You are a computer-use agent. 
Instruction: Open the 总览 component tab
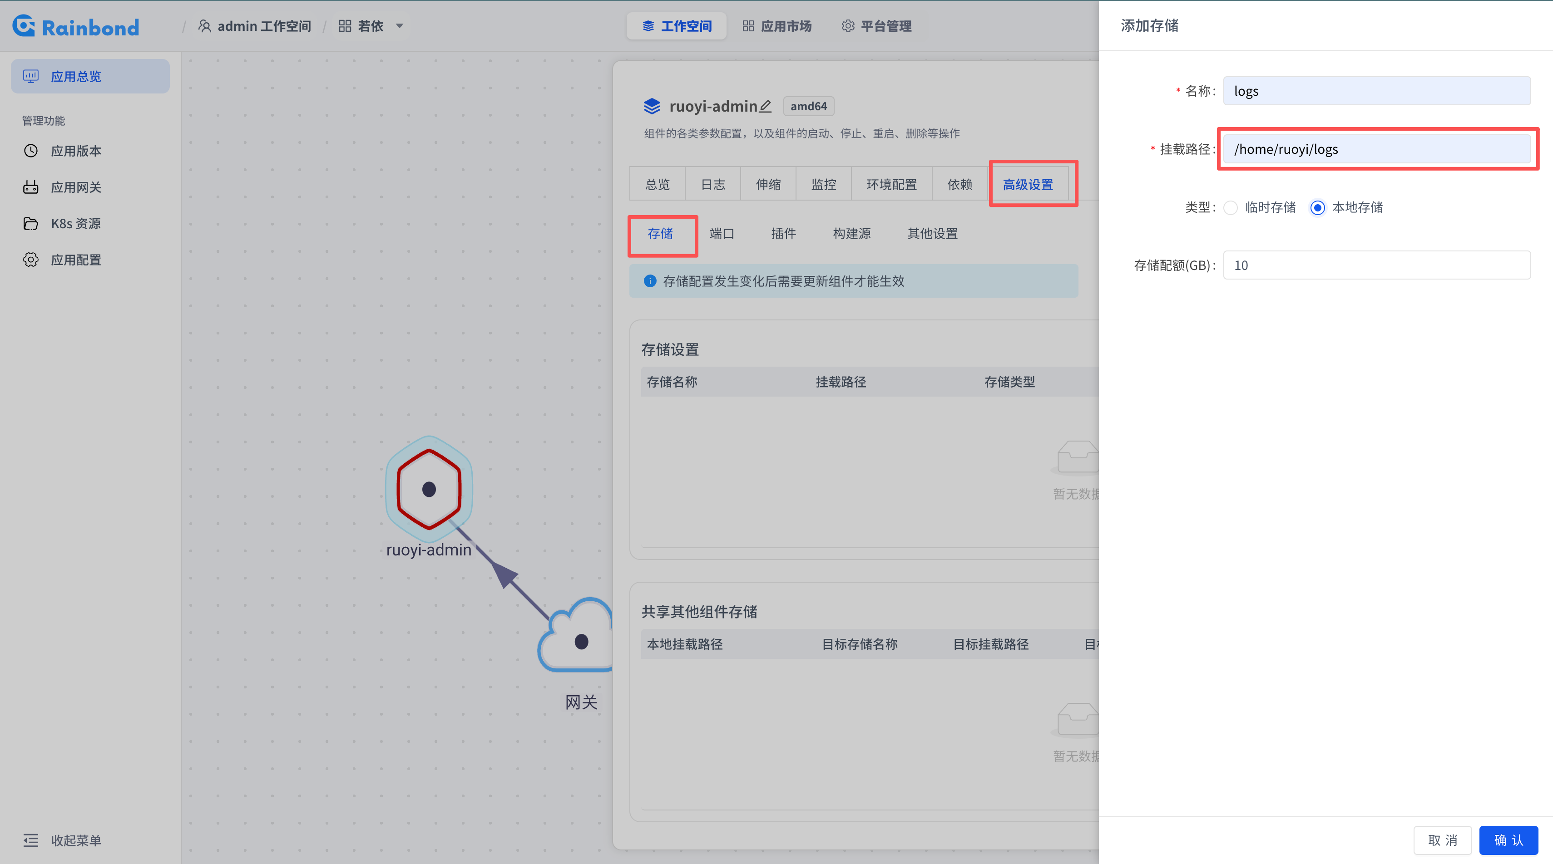pyautogui.click(x=657, y=184)
